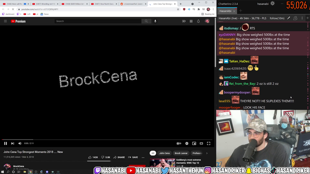310x174 pixels.
Task: Open Goldberg's most extreme moments thumbnail
Action: click(162, 163)
